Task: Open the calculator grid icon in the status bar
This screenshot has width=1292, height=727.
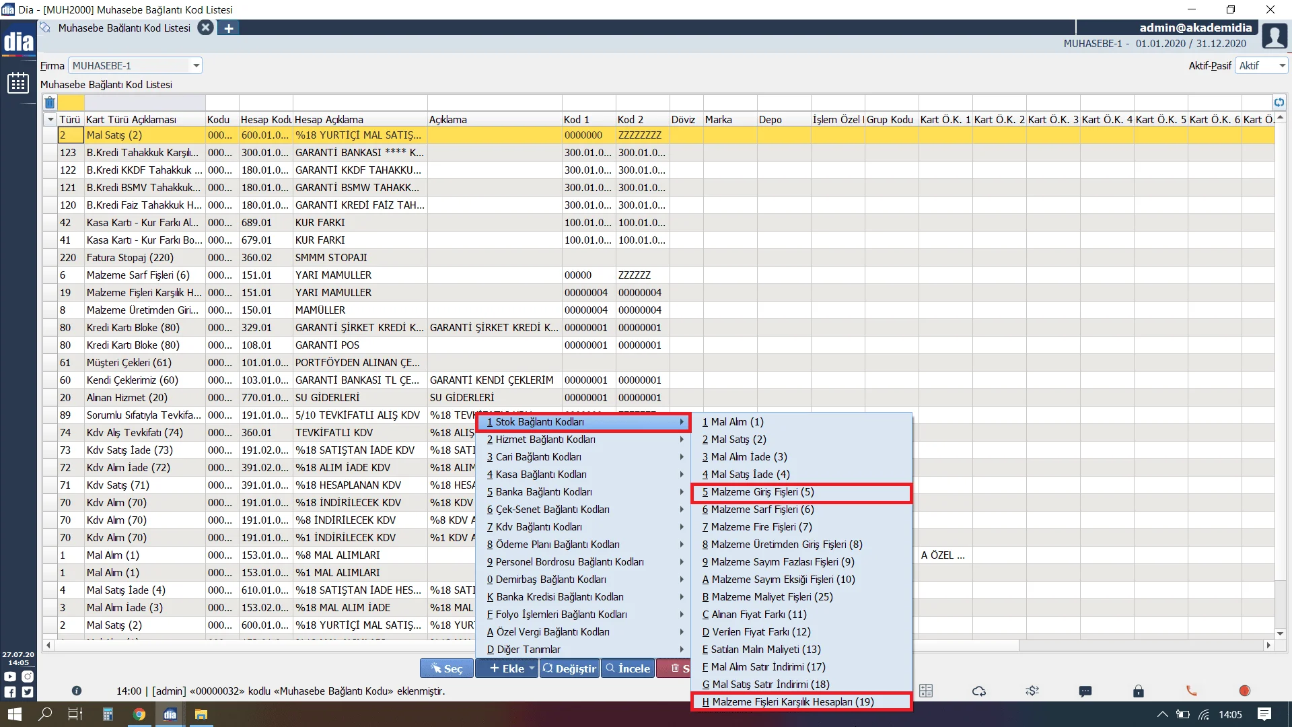Action: 926,691
